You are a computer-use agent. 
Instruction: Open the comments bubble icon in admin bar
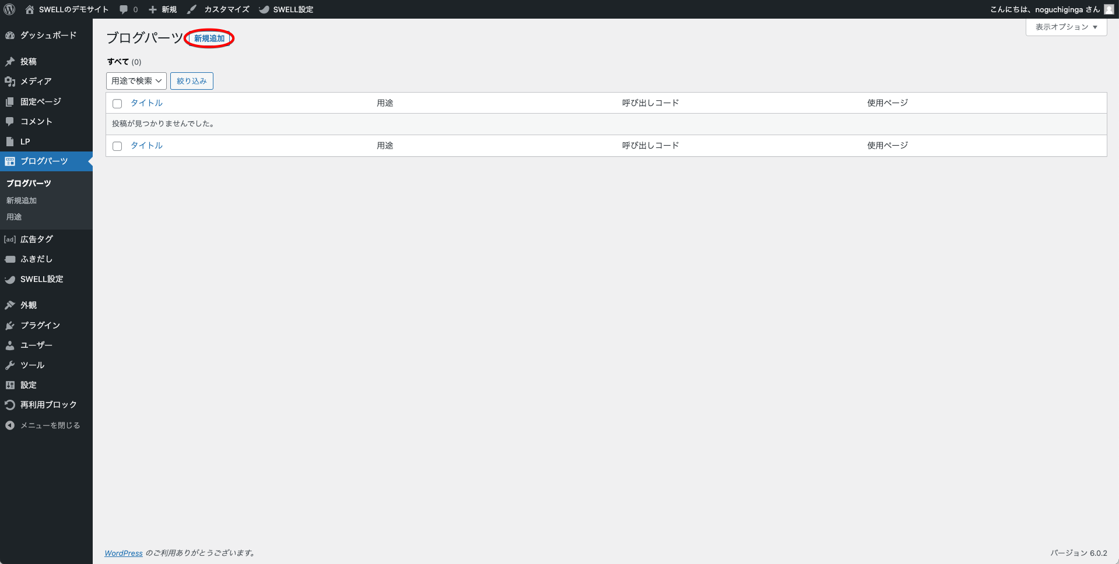(124, 9)
